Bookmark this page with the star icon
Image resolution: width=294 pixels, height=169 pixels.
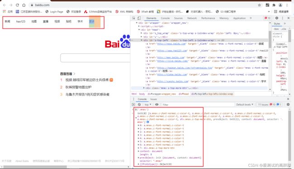tap(259, 5)
